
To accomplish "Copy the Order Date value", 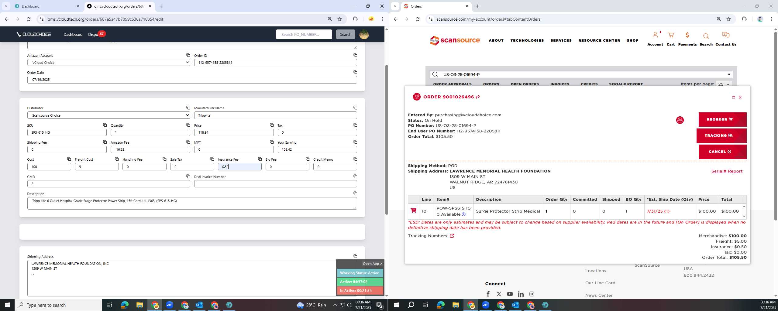I will [x=355, y=72].
